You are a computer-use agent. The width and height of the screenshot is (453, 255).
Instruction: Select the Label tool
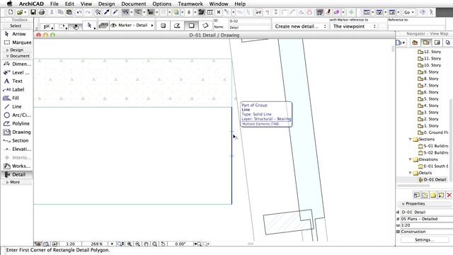(x=17, y=89)
